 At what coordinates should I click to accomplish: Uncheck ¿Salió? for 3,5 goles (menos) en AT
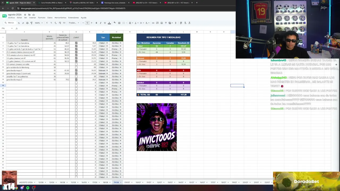pos(76,58)
